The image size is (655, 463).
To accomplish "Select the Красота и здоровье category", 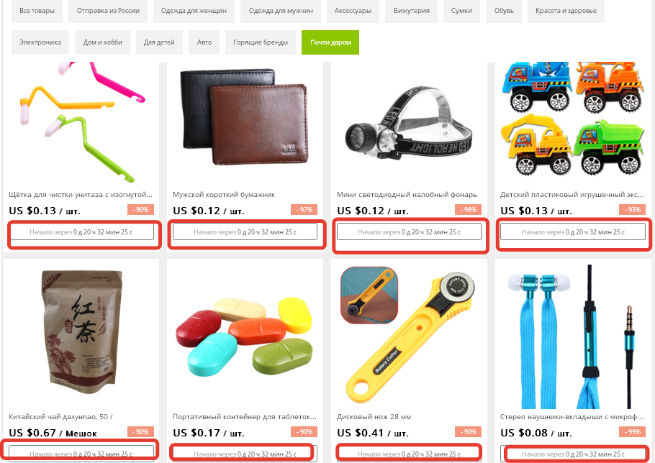I will 566,11.
